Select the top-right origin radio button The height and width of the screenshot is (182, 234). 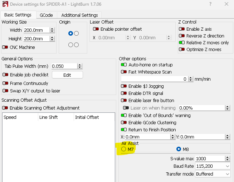(x=77, y=33)
